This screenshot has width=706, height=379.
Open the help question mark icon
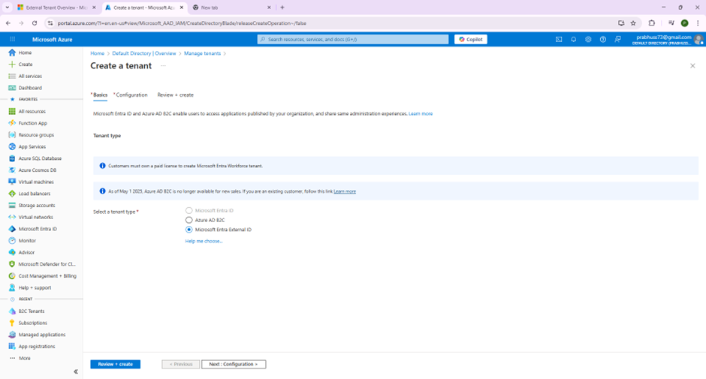pos(603,39)
